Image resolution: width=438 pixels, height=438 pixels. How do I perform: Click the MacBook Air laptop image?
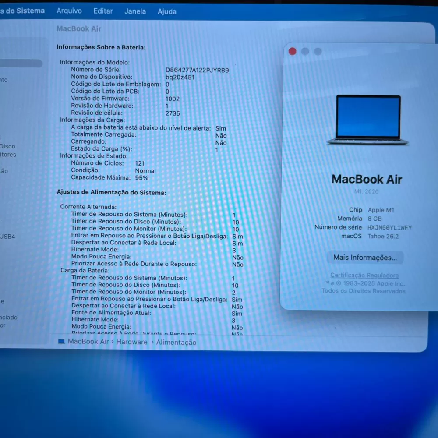[368, 120]
